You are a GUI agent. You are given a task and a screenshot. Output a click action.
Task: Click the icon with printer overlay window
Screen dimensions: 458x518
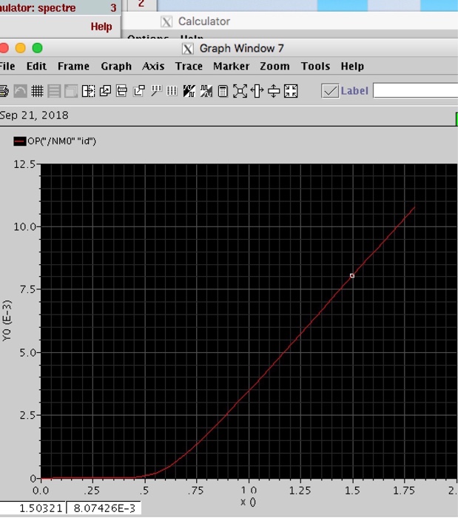coord(122,91)
